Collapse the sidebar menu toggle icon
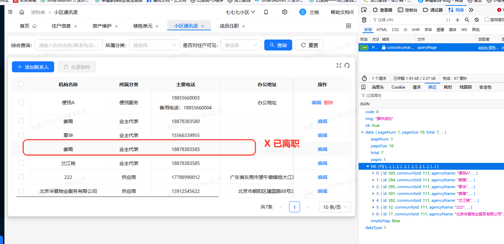 tap(10, 12)
